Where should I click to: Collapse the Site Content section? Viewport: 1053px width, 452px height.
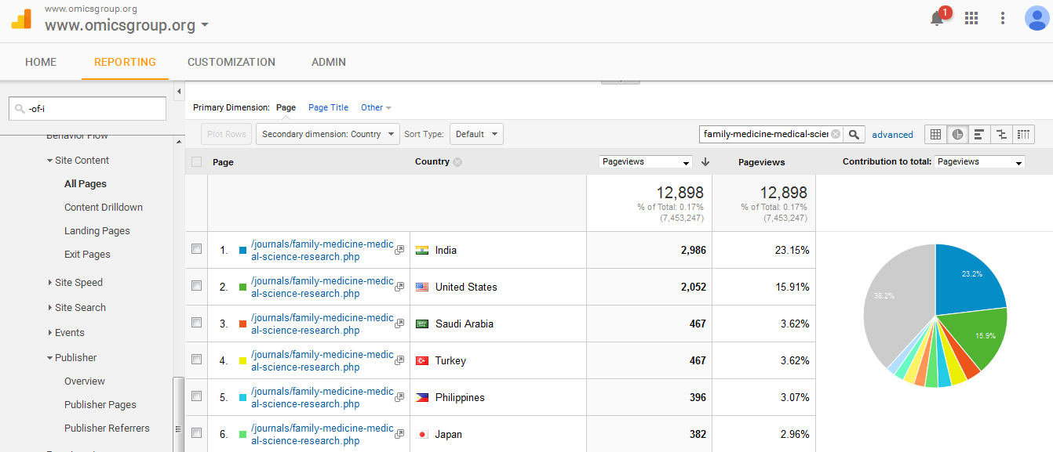(x=77, y=161)
